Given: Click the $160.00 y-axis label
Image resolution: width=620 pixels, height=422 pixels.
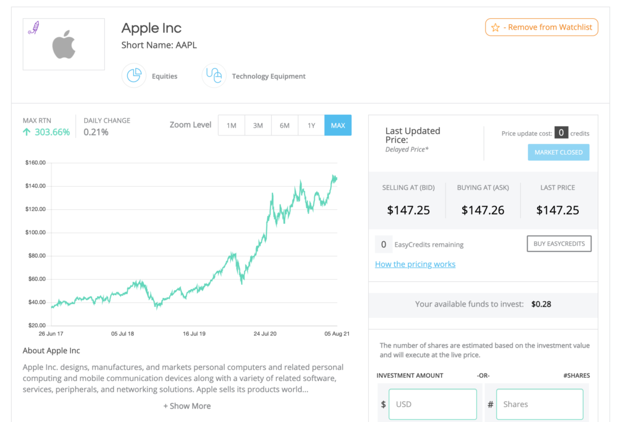Looking at the screenshot, I should point(36,162).
